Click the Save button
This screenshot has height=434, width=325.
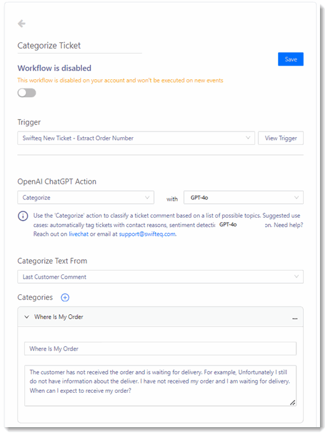(291, 59)
